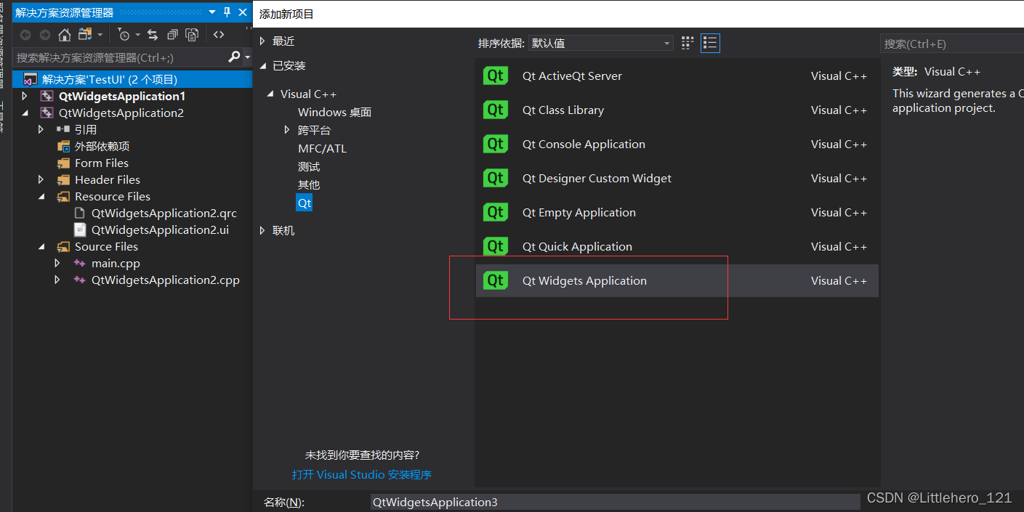1024x512 pixels.
Task: Open pending changes filter dropdown arrow
Action: [x=137, y=35]
